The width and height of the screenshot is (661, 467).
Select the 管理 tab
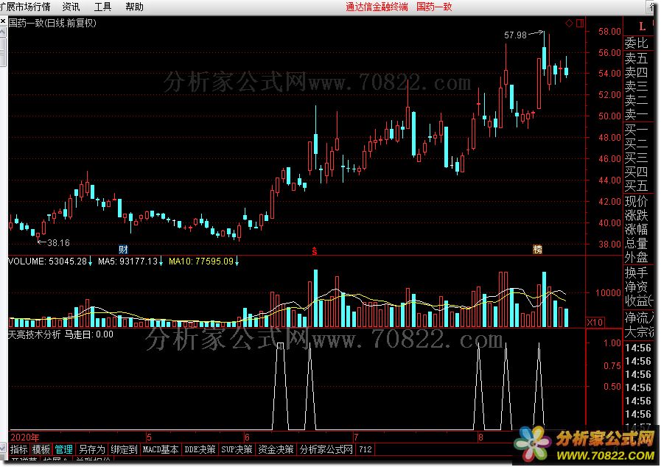click(63, 449)
